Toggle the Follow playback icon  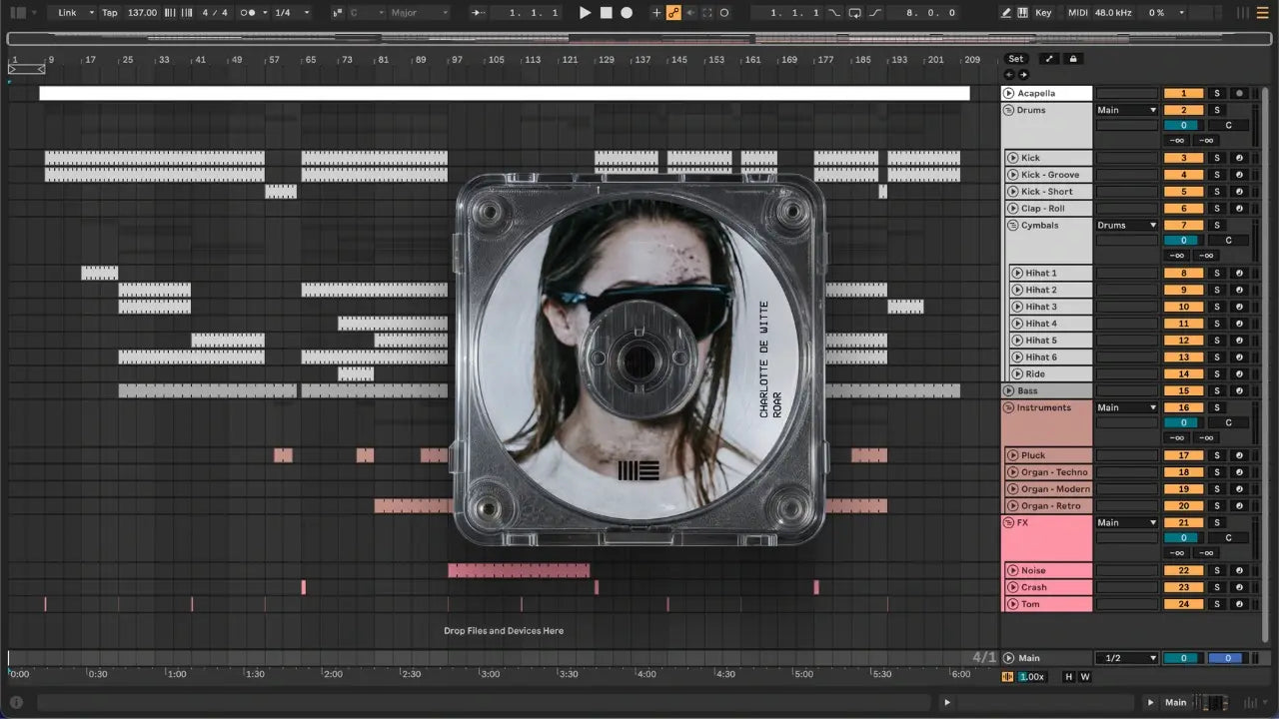[479, 13]
